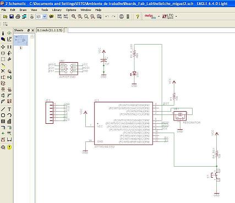Viewport: 235px width, 203px height.
Task: Select the Display layers tool
Action: (3, 39)
